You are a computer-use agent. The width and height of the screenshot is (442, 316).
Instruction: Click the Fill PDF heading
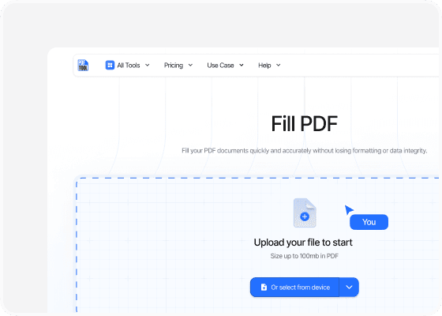(x=305, y=123)
